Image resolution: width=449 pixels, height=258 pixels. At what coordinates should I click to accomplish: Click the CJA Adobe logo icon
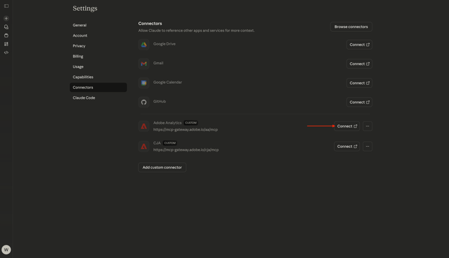[144, 147]
